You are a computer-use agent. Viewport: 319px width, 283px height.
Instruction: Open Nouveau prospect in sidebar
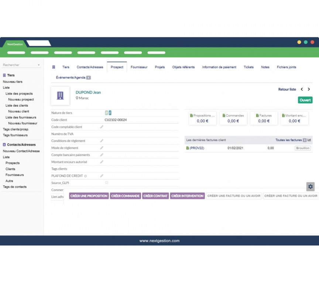[x=21, y=99]
